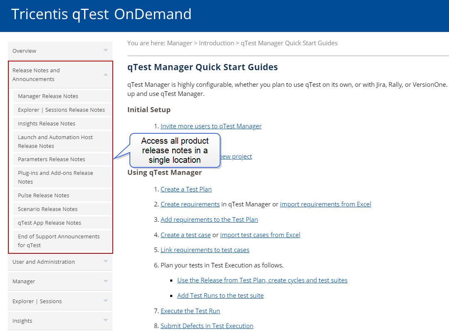Follow the Create a Test Plan link
449x331 pixels.
click(186, 189)
